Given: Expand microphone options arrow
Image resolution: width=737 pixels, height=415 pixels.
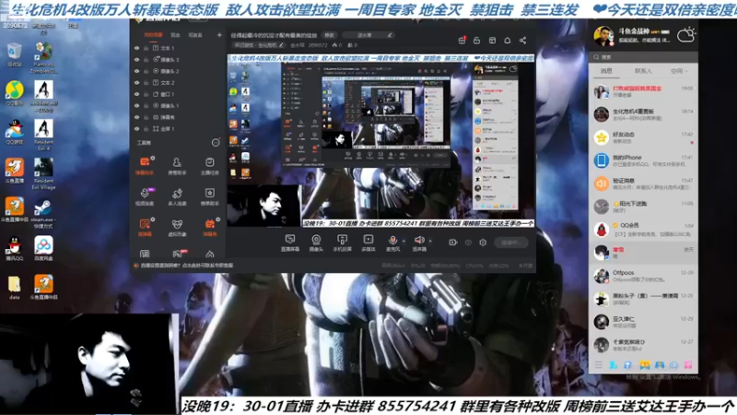Looking at the screenshot, I should (x=404, y=242).
